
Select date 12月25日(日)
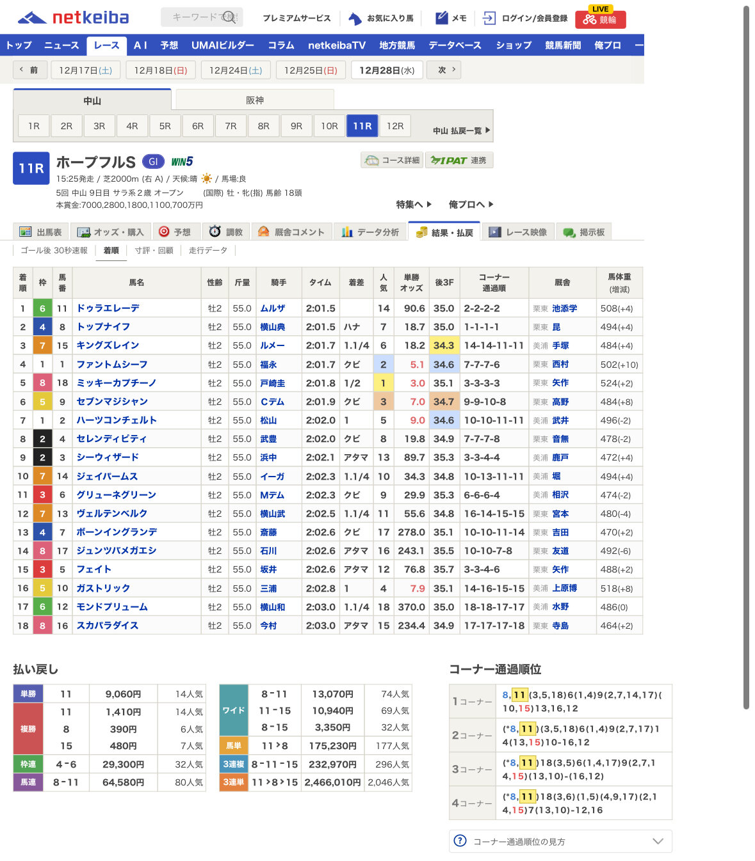(x=311, y=70)
